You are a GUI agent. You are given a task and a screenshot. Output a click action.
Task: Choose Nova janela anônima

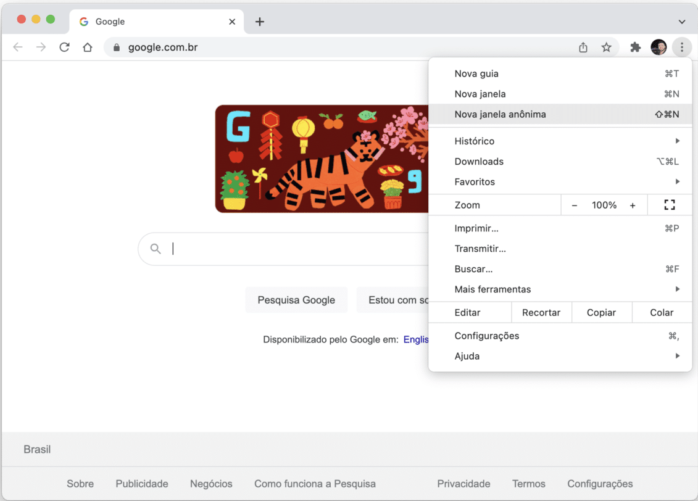pos(560,114)
